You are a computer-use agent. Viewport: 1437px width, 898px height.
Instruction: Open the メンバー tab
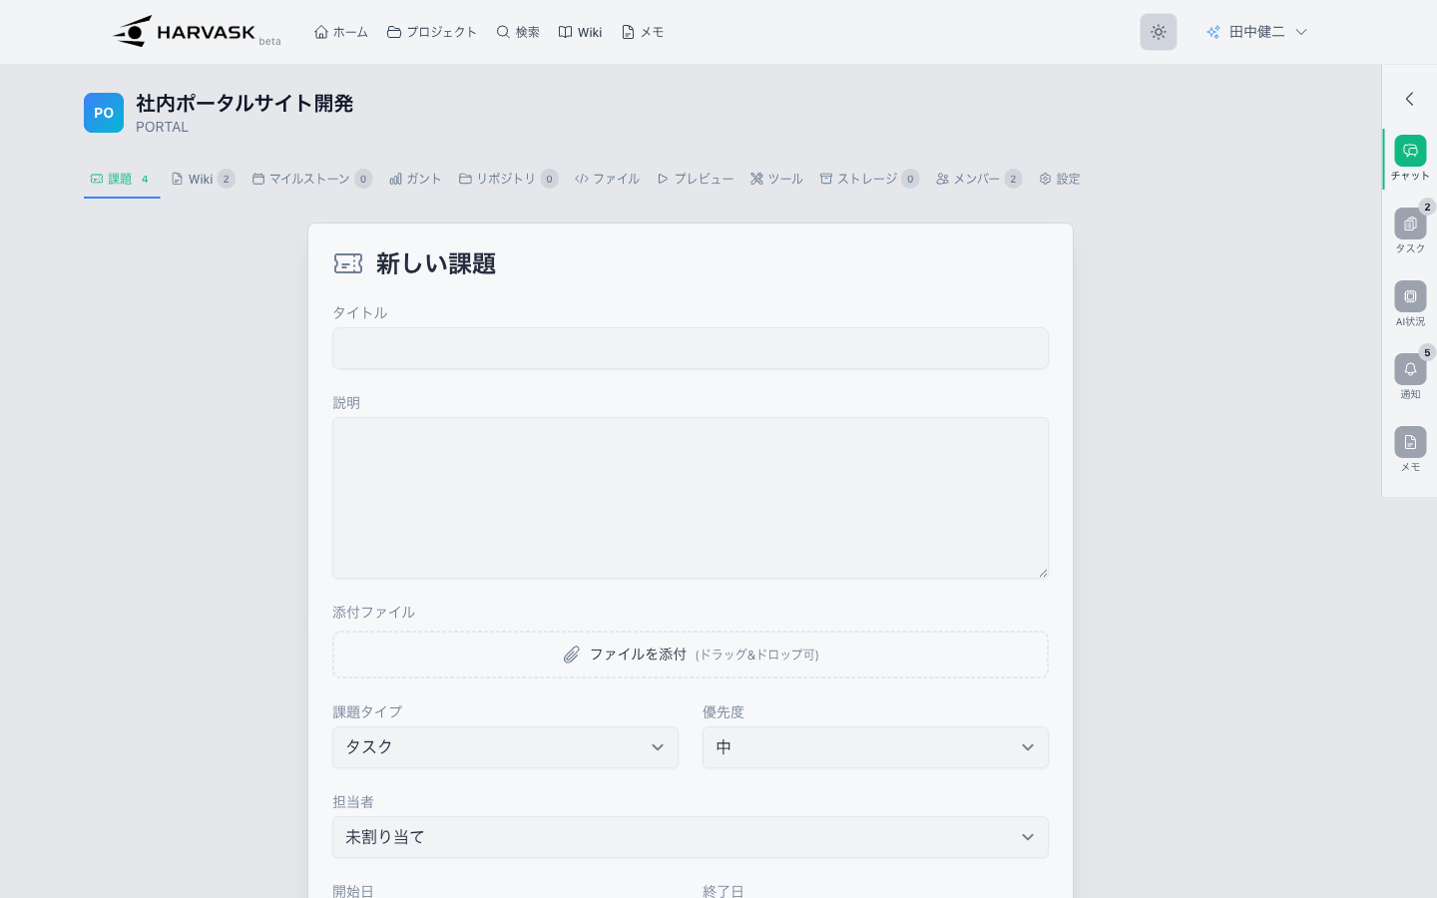(x=977, y=179)
